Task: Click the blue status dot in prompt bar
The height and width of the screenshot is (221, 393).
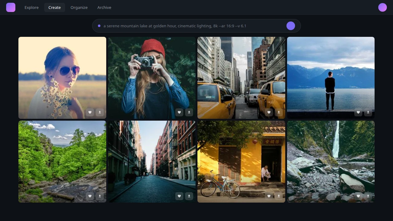Action: coord(99,26)
